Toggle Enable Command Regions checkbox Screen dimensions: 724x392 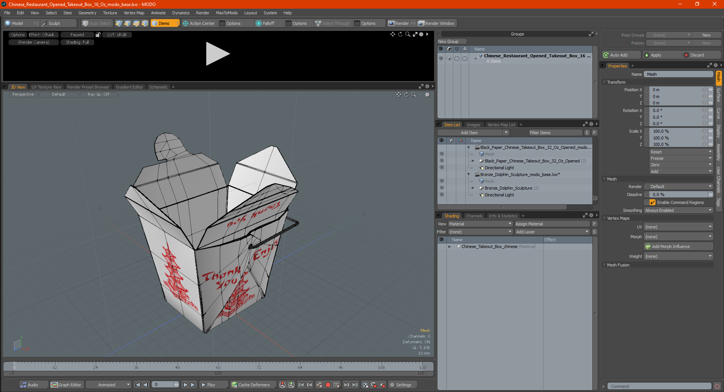(x=653, y=202)
